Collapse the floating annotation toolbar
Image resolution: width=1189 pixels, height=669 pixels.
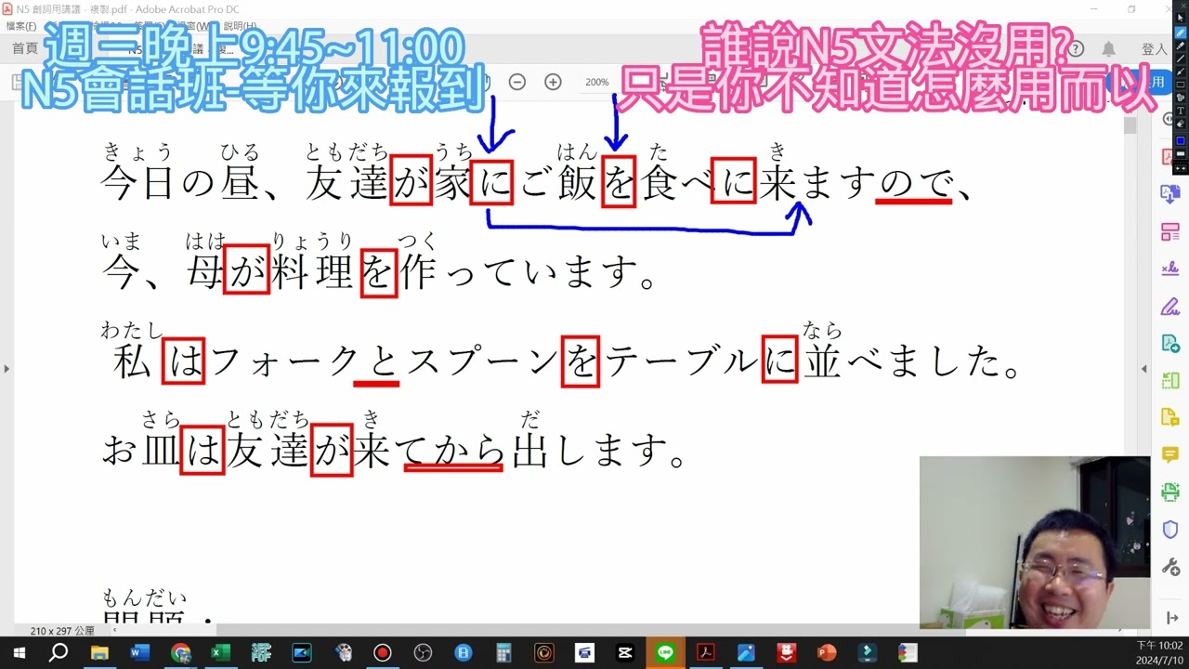(x=1181, y=168)
